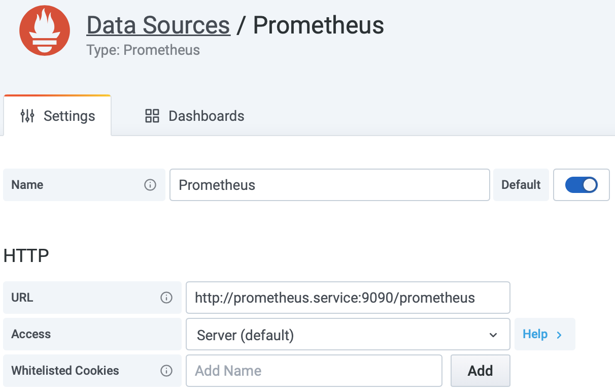Viewport: 615px width, 392px height.
Task: Click the Whitelisted Cookies info icon
Action: tap(166, 371)
